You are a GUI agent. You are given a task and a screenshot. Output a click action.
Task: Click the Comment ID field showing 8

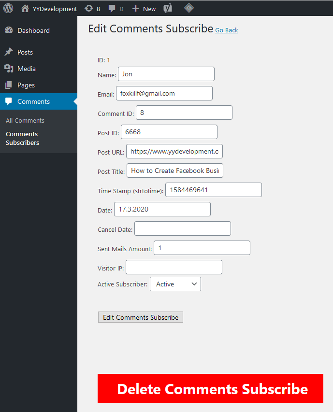pos(184,113)
